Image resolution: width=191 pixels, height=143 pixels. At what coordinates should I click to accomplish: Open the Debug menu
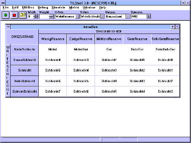[43, 8]
